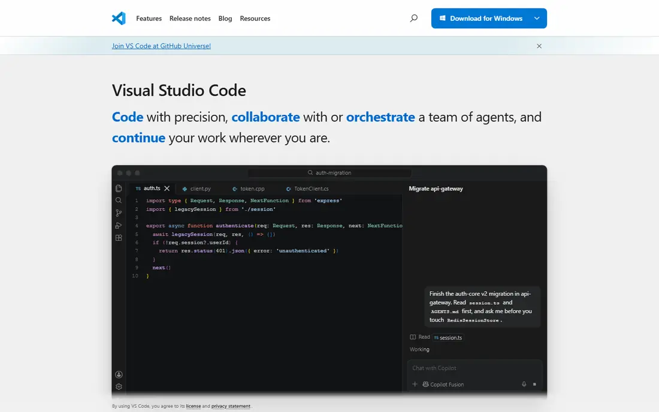659x412 pixels.
Task: Stop the running chat request square icon
Action: click(x=534, y=384)
